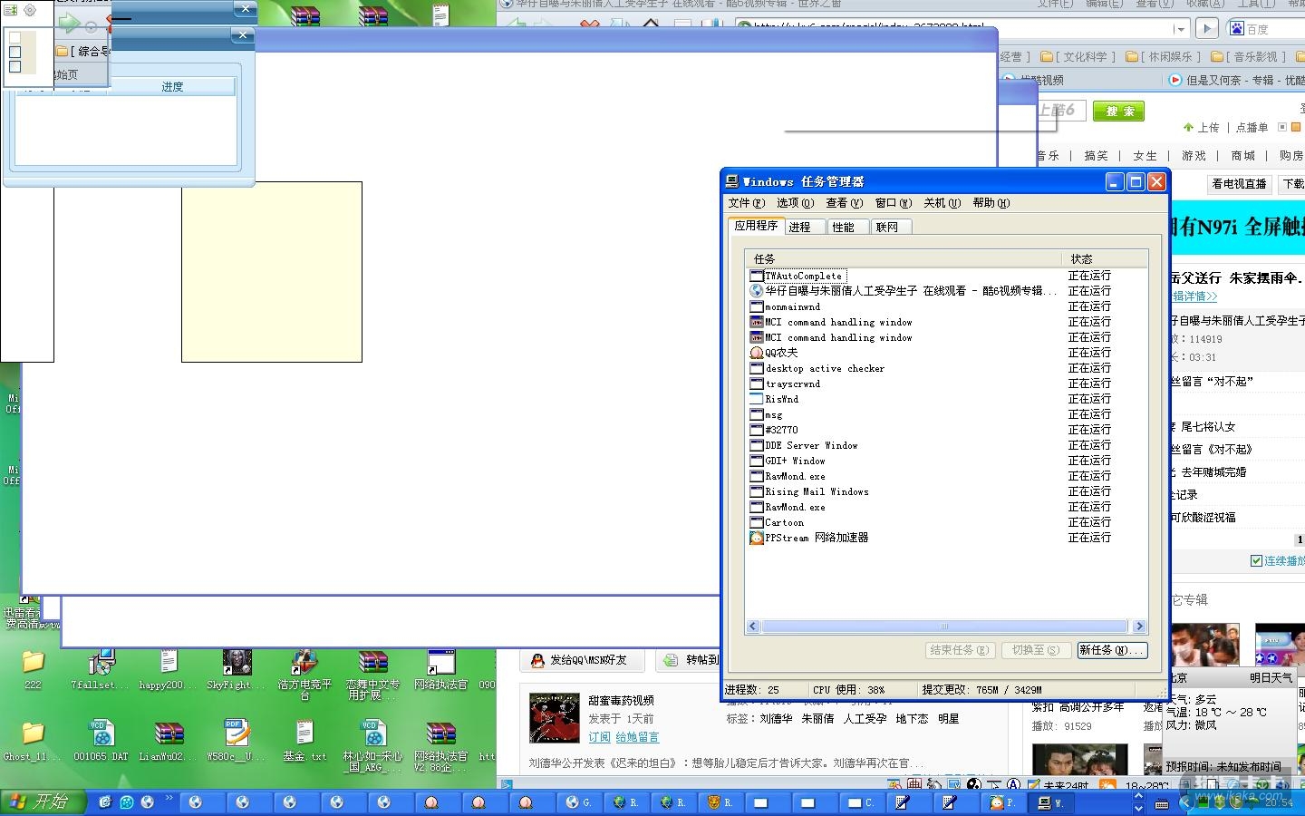Select PPStream 网络加速器 task entry
The height and width of the screenshot is (816, 1305).
(x=816, y=538)
